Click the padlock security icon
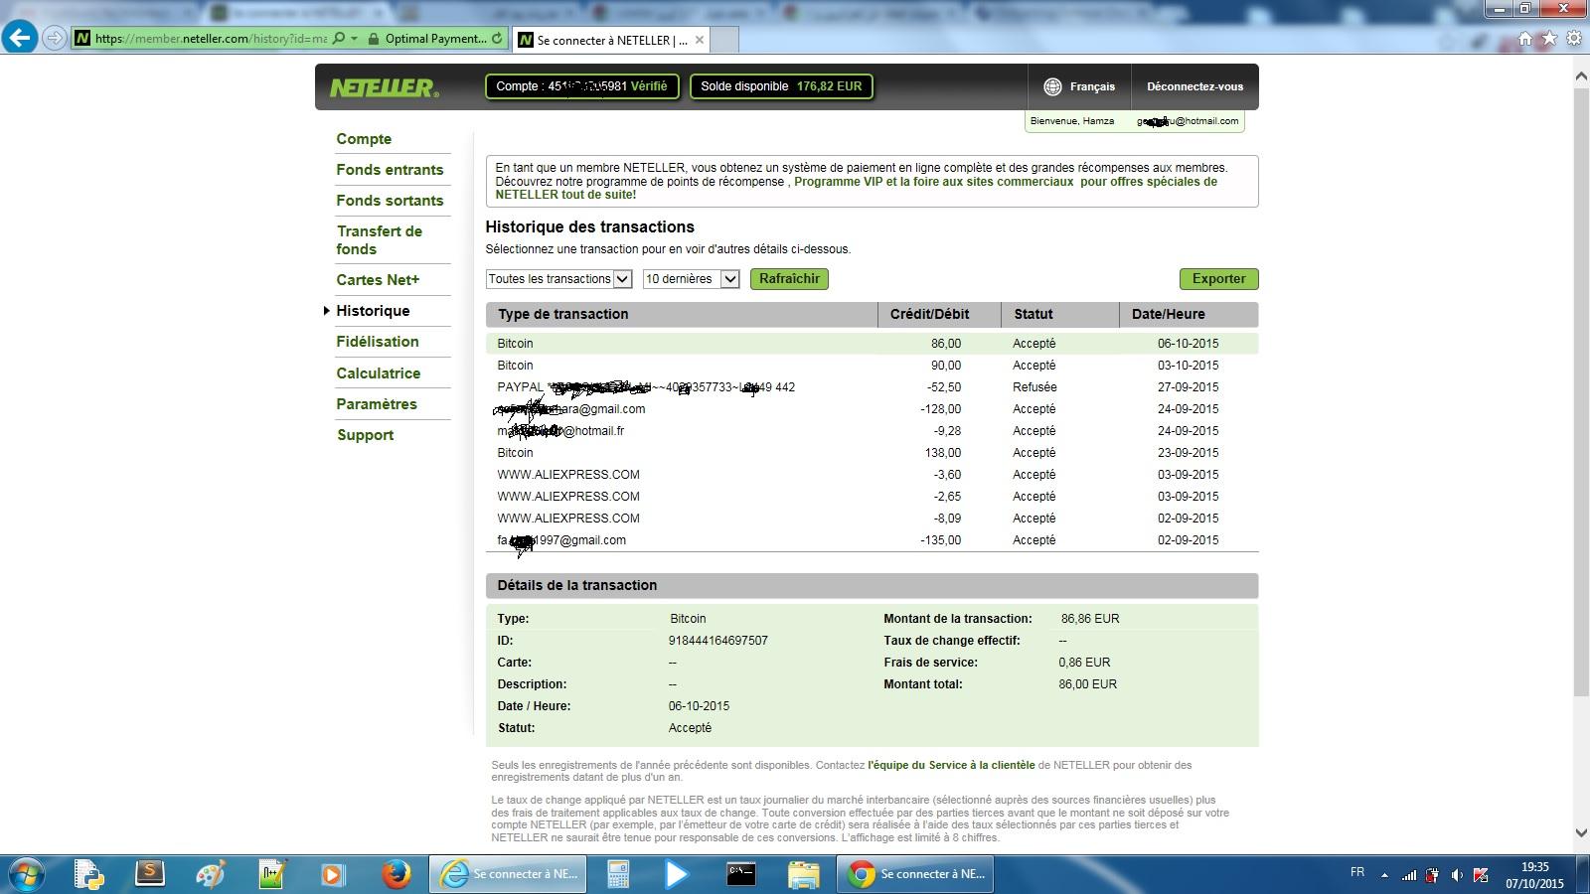 tap(373, 39)
